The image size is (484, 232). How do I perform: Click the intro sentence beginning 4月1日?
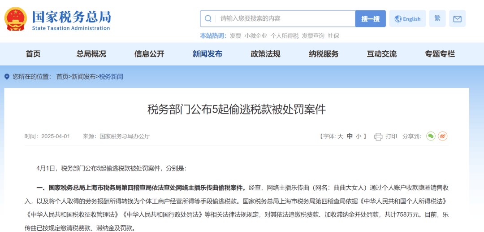112,168
